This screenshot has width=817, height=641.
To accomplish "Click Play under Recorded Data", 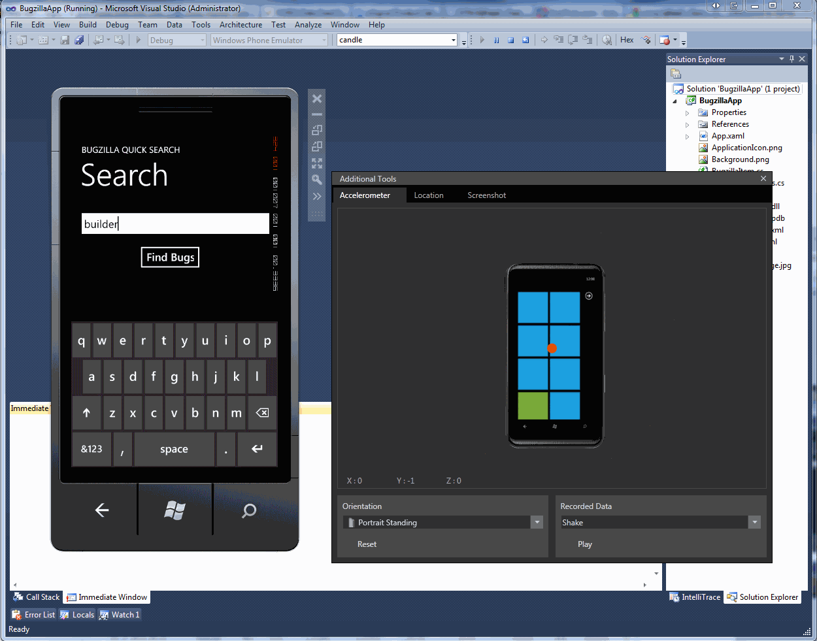I will (x=585, y=544).
